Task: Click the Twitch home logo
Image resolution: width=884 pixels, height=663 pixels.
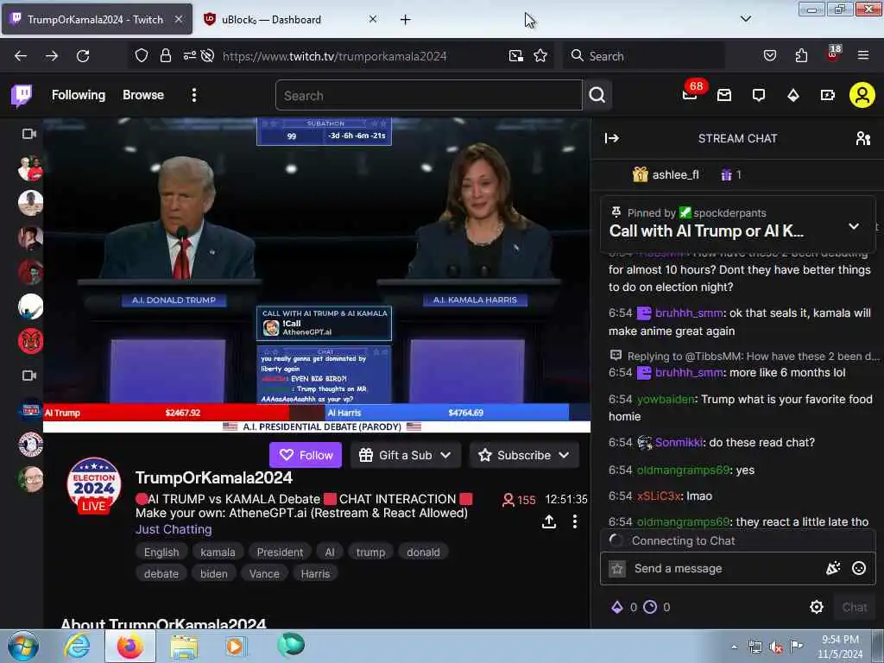Action: tap(22, 95)
